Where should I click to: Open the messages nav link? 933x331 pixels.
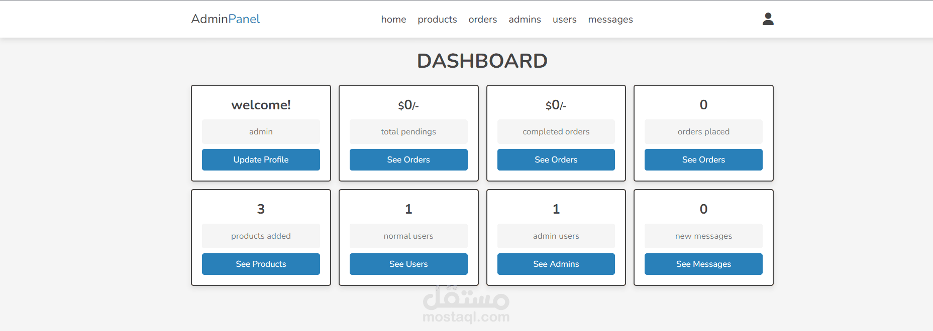click(610, 19)
